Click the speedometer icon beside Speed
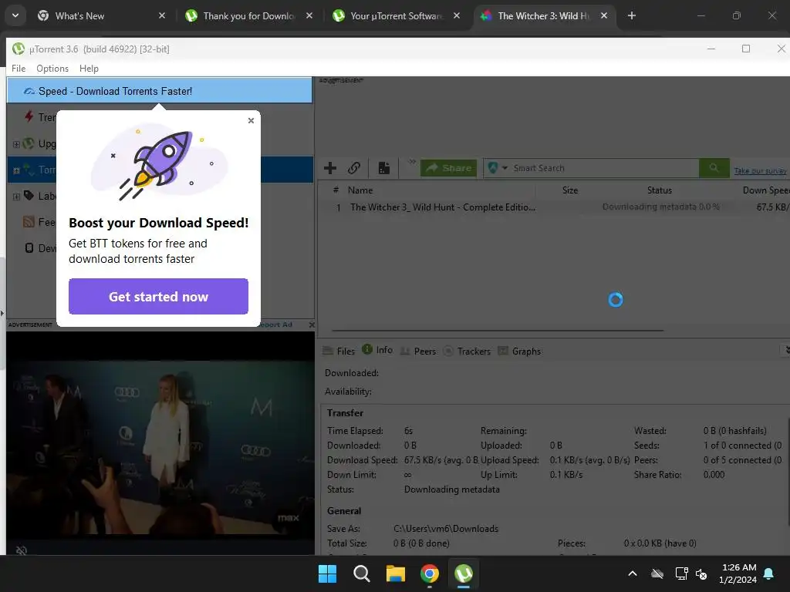This screenshot has width=790, height=592. coord(29,91)
